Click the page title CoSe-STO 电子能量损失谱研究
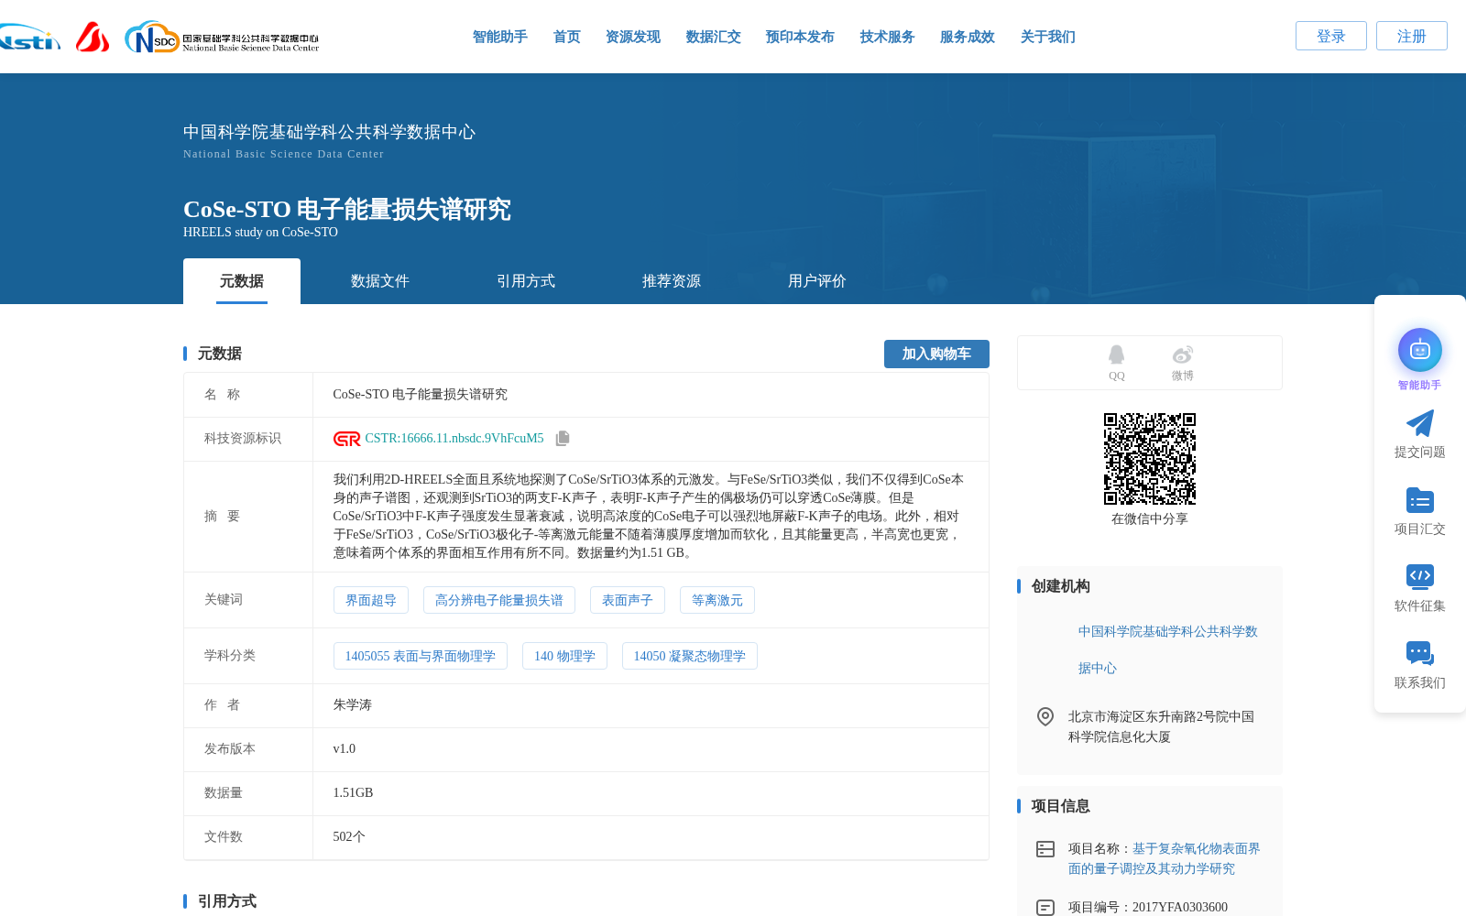 [347, 209]
